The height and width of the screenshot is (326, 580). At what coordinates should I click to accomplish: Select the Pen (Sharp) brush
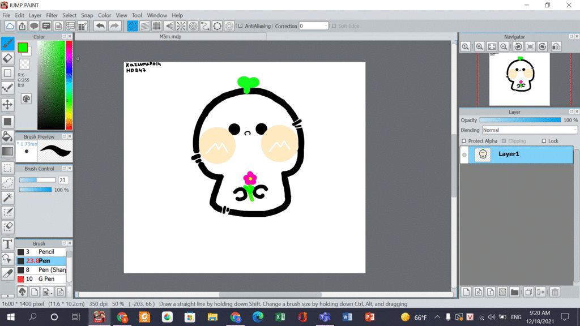[41, 270]
